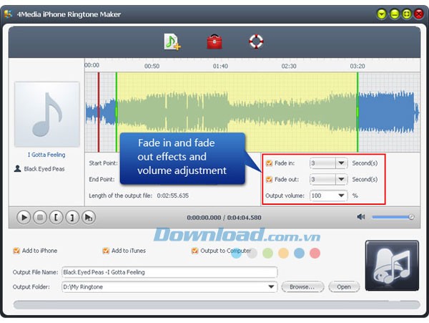Play the ringtone preview
The image size is (429, 323).
click(x=24, y=218)
